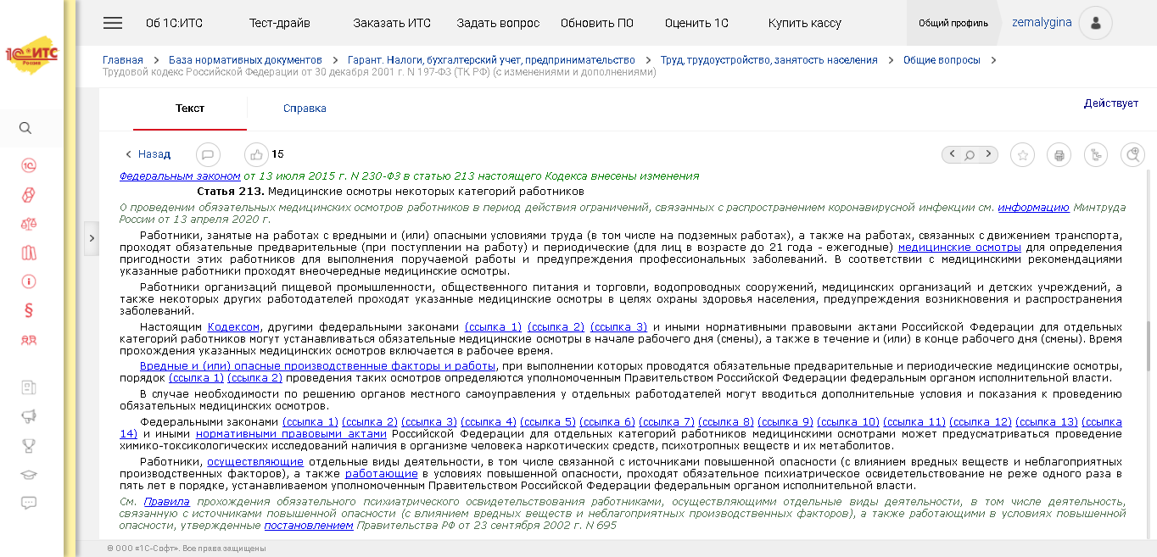Switch to the Справка tab
This screenshot has width=1157, height=557.
coord(305,109)
